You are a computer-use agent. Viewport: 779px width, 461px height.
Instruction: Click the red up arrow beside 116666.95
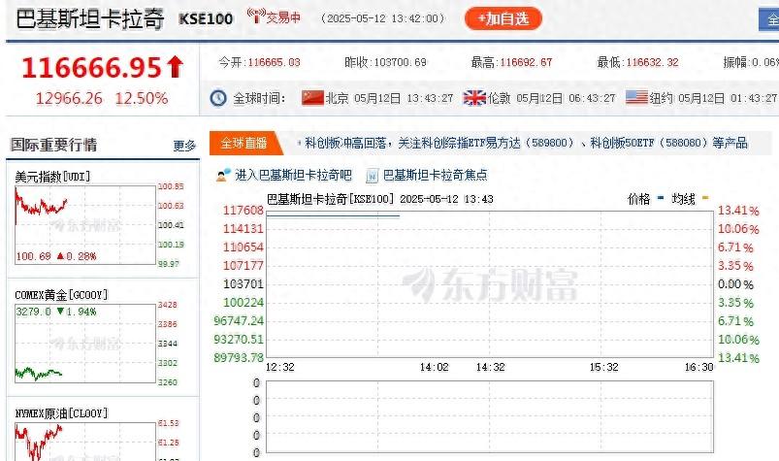[175, 67]
